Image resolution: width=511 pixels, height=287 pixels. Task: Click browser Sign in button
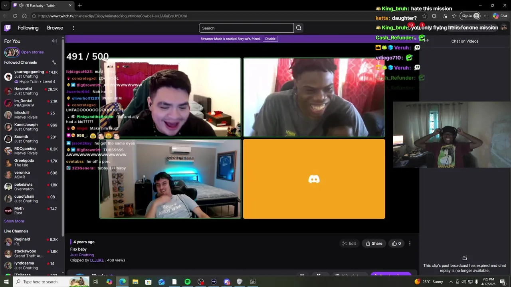coord(470,16)
